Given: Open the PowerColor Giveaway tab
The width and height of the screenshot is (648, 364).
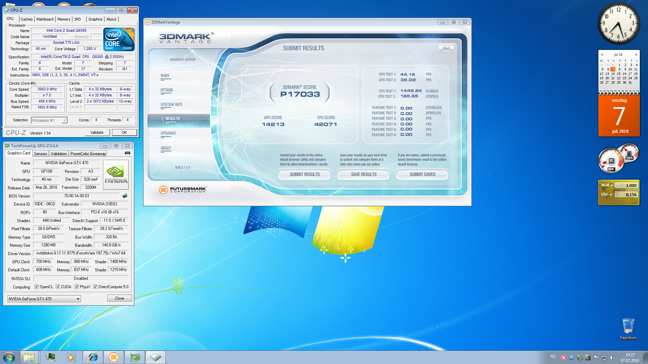Looking at the screenshot, I should pyautogui.click(x=88, y=154).
